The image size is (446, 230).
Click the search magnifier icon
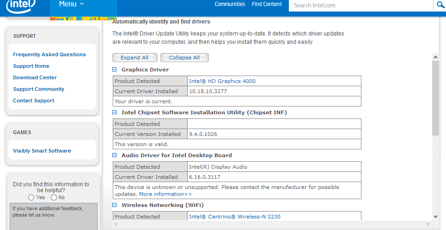(x=440, y=5)
